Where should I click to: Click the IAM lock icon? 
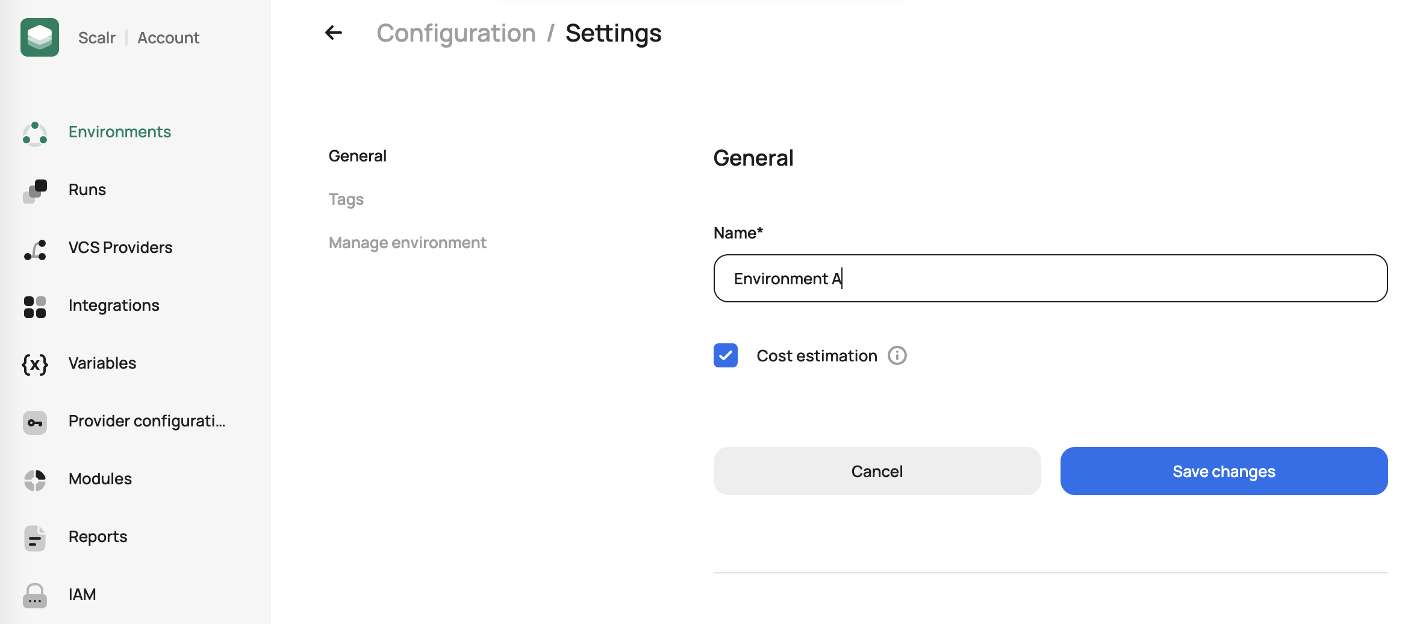pyautogui.click(x=35, y=596)
